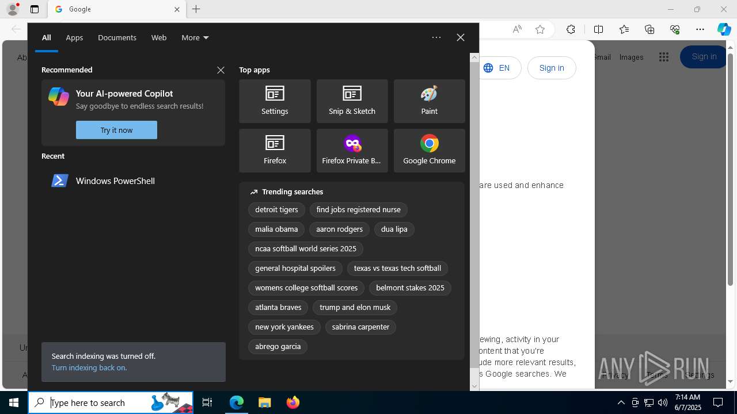Dismiss the Recommended Copilot card
Image resolution: width=737 pixels, height=414 pixels.
click(221, 70)
